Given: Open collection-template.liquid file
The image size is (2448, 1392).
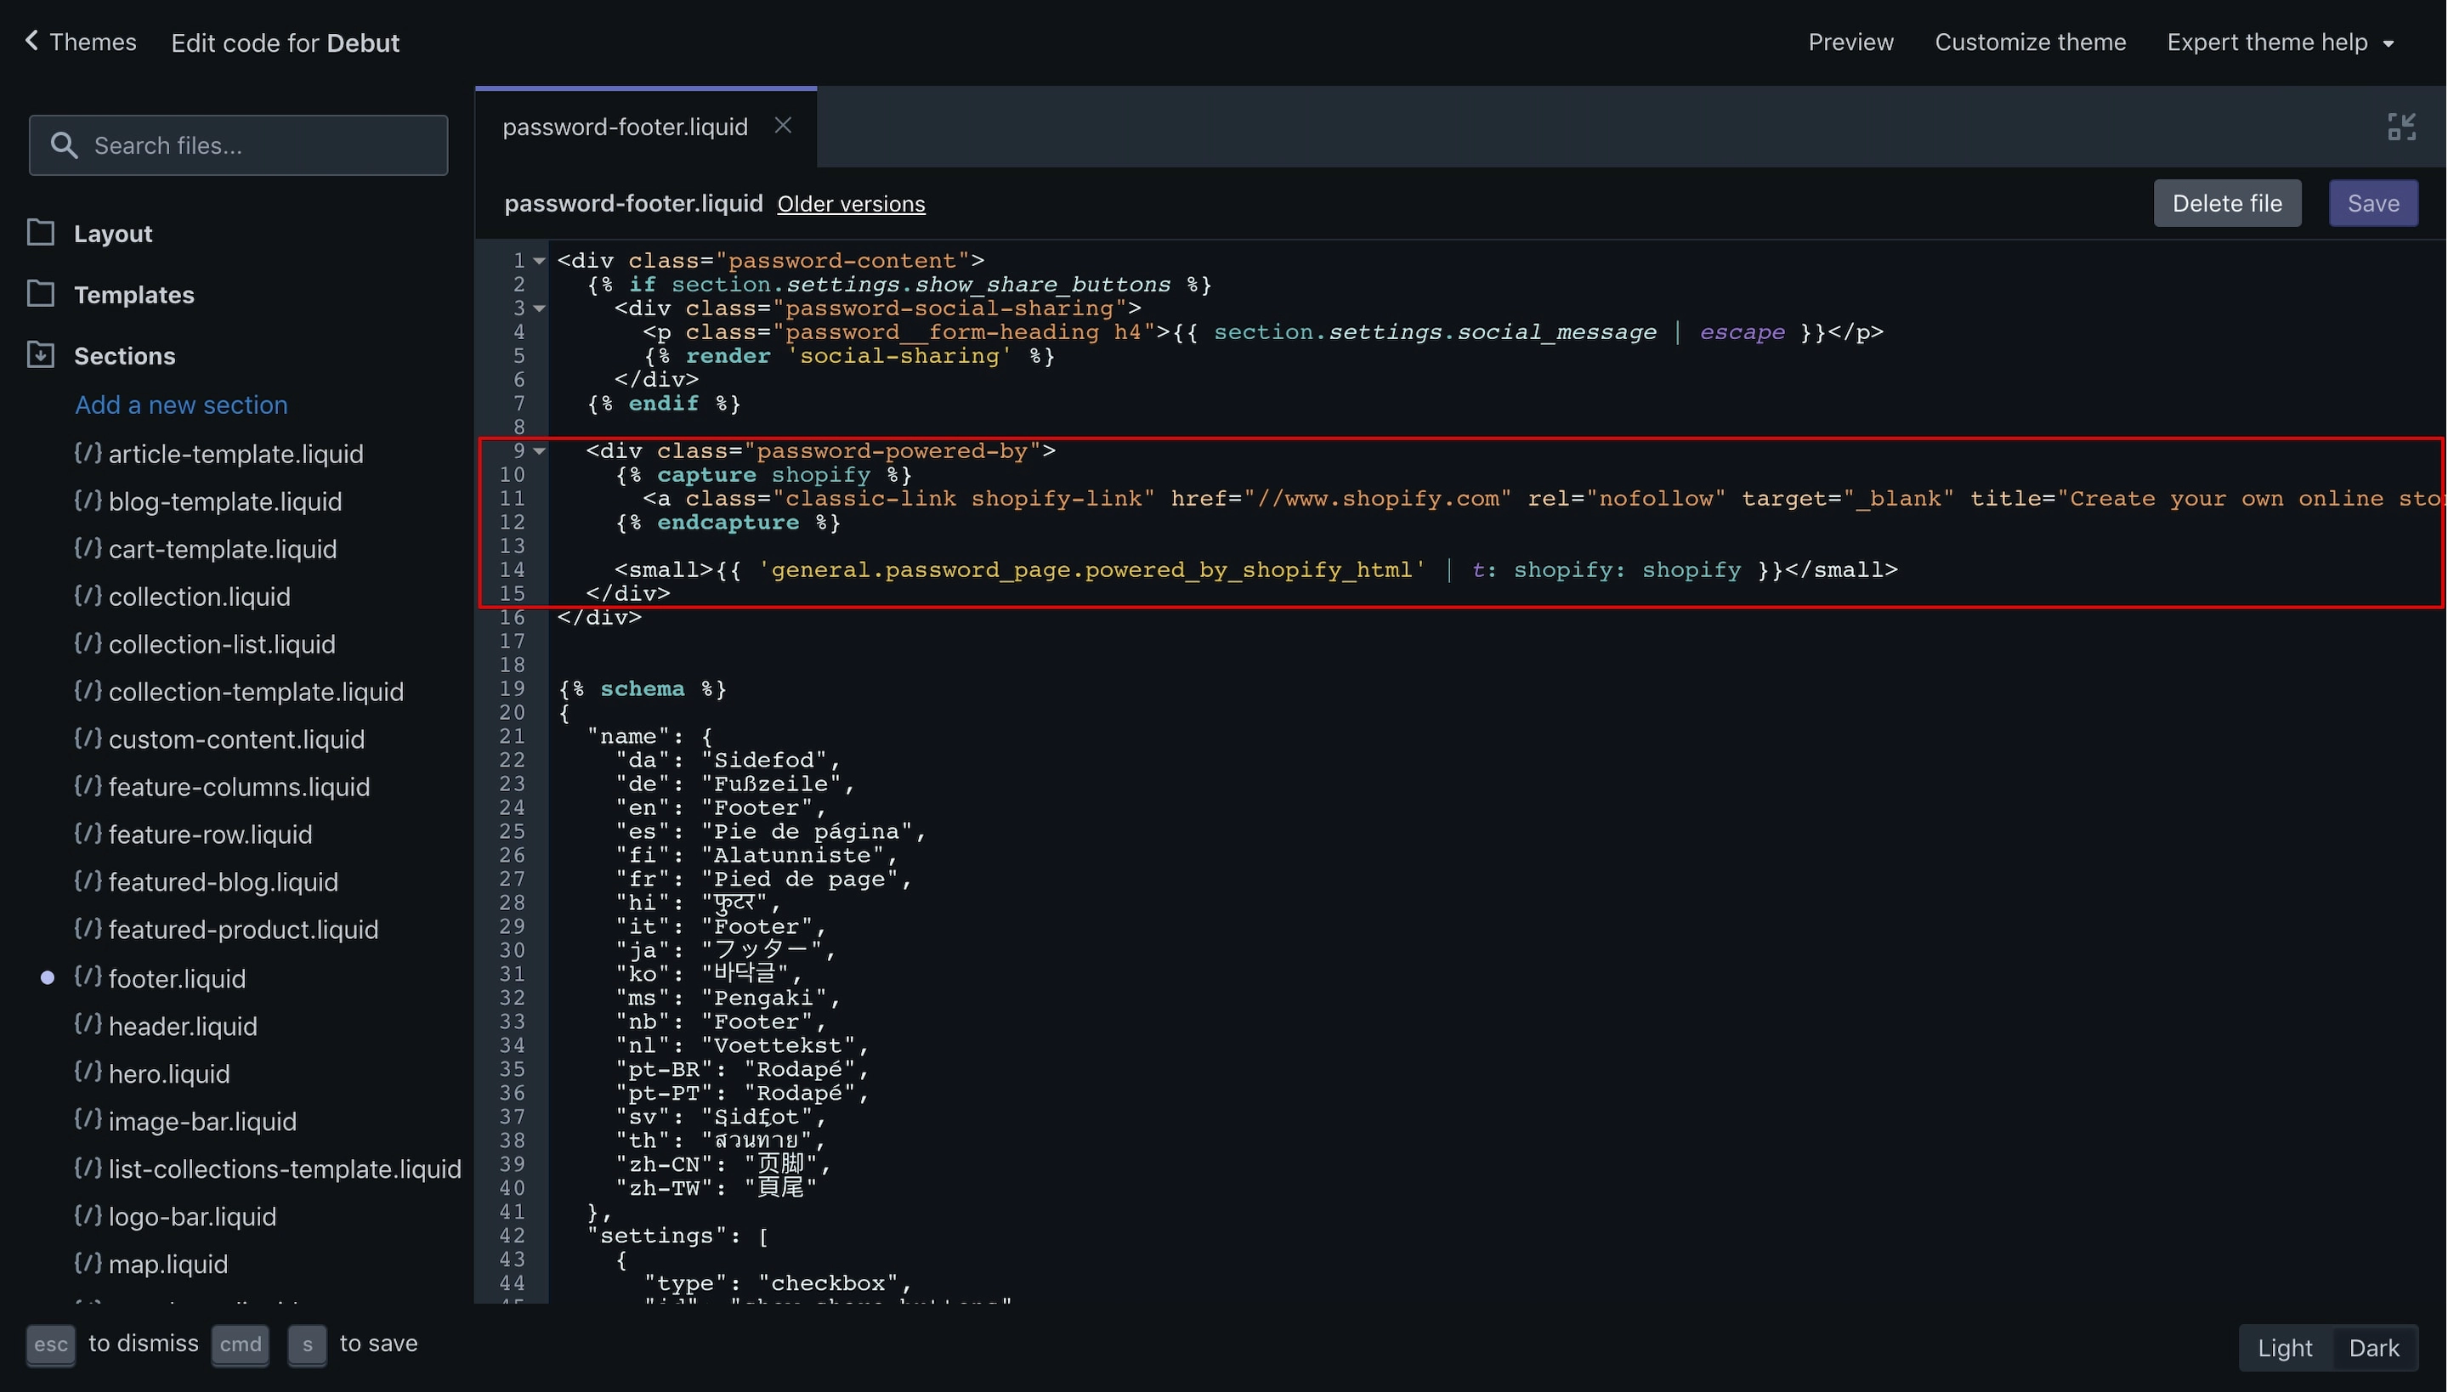Looking at the screenshot, I should click(257, 691).
